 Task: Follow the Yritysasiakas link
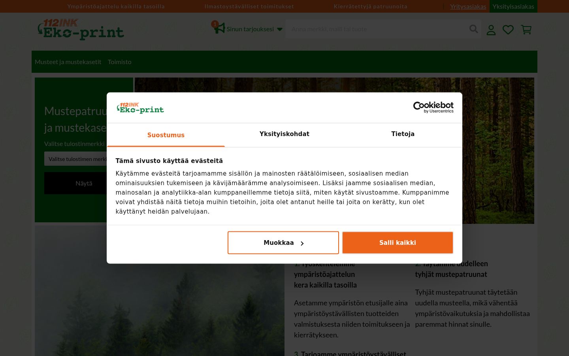pos(468,6)
